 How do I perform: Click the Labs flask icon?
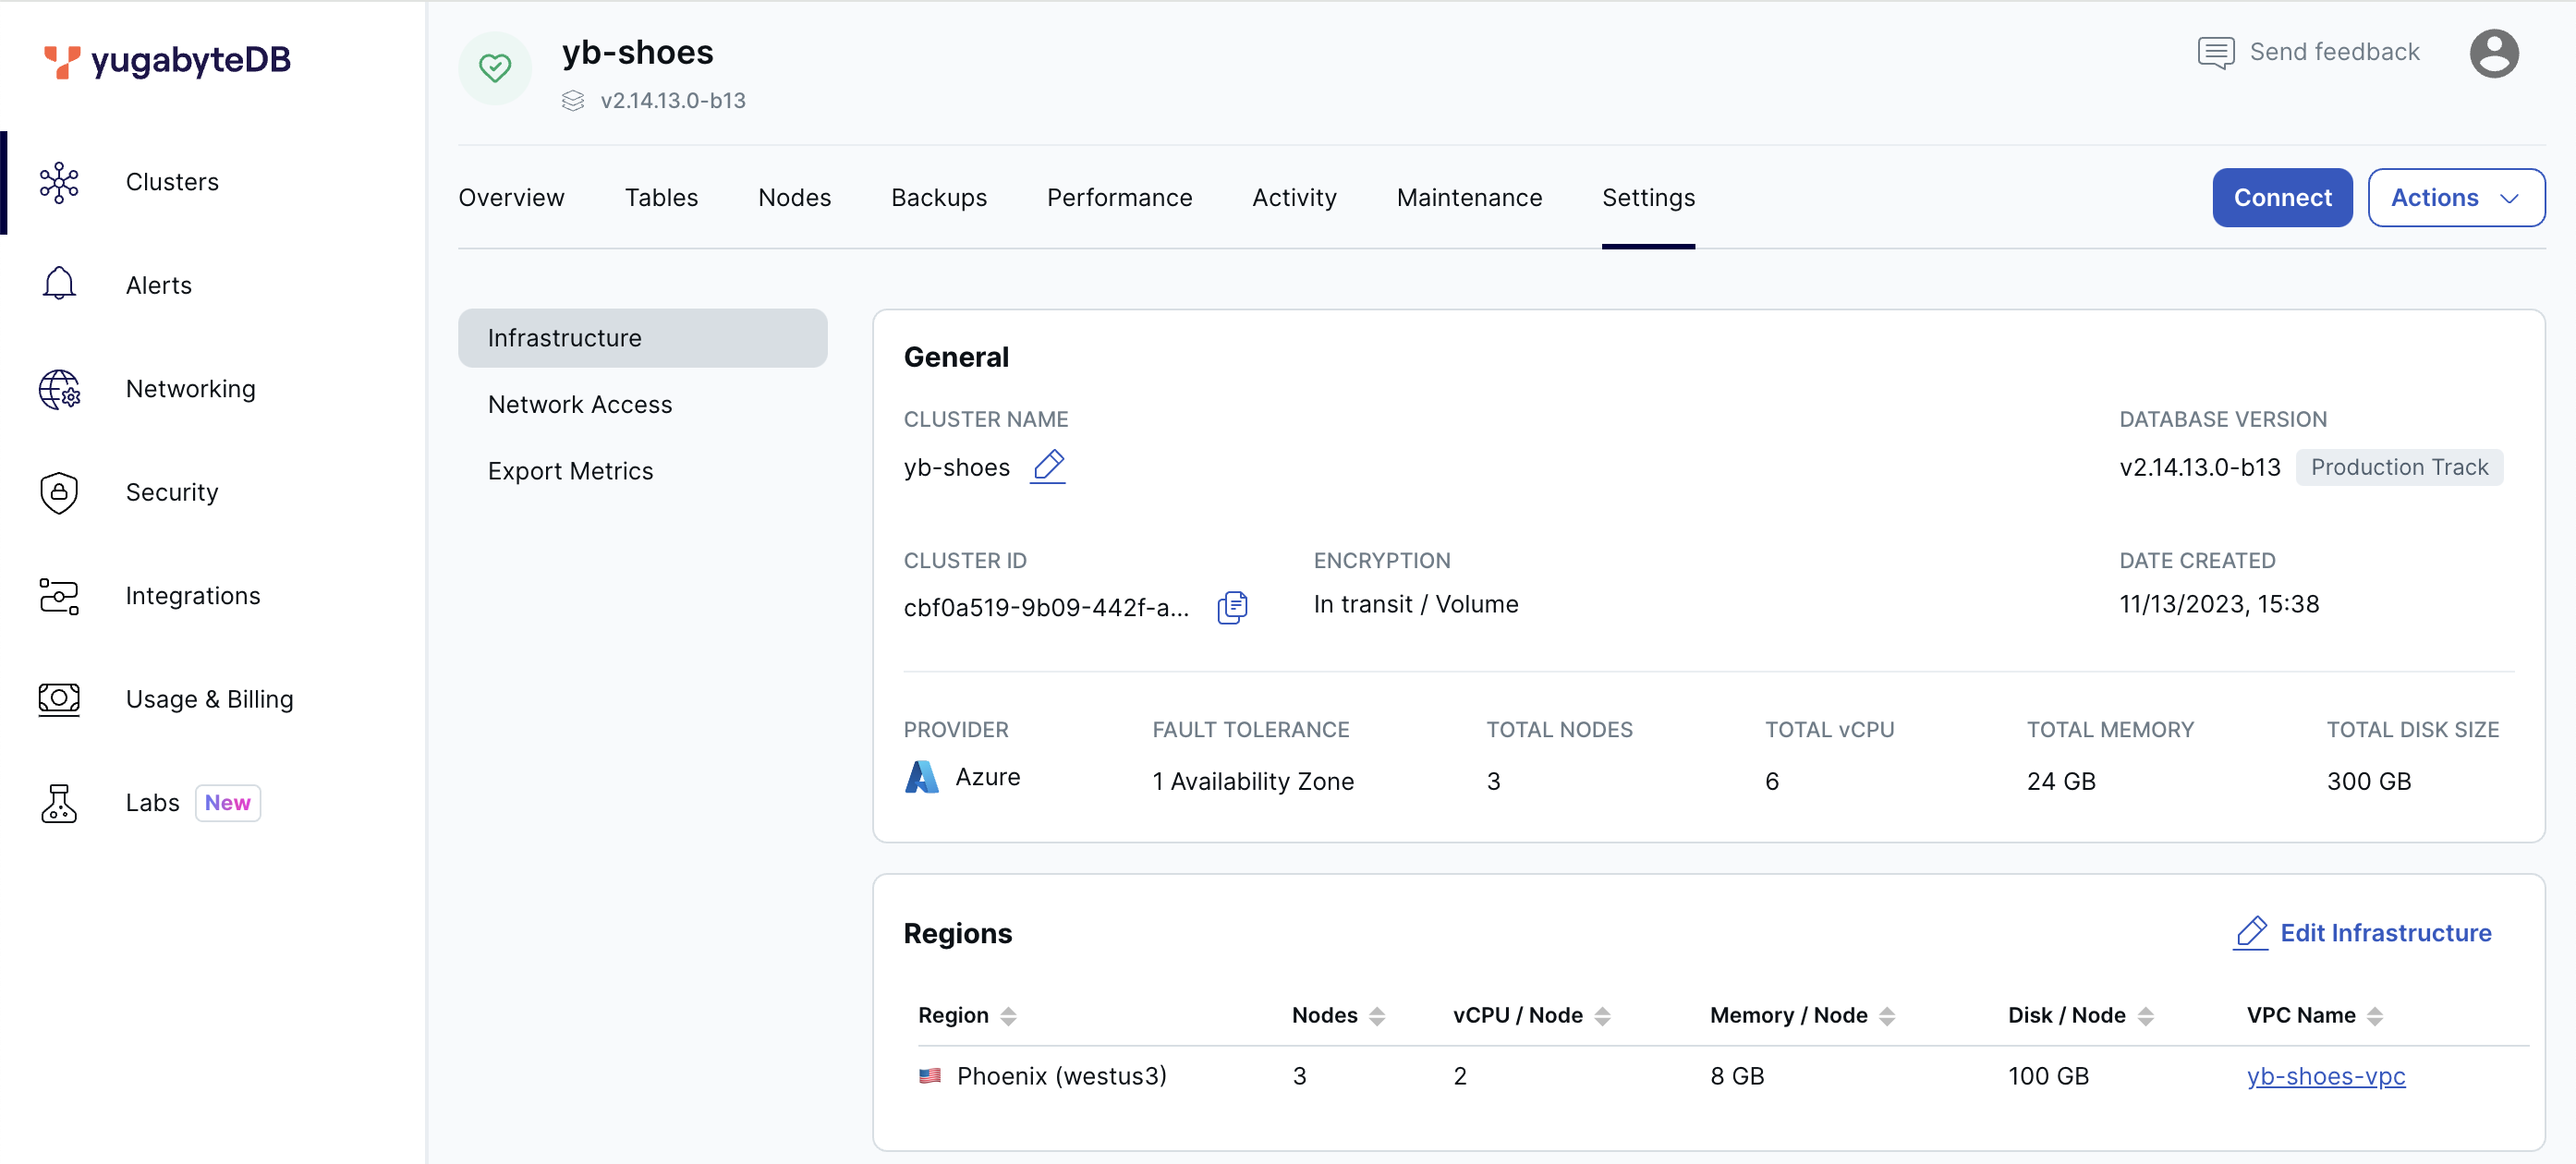click(59, 803)
